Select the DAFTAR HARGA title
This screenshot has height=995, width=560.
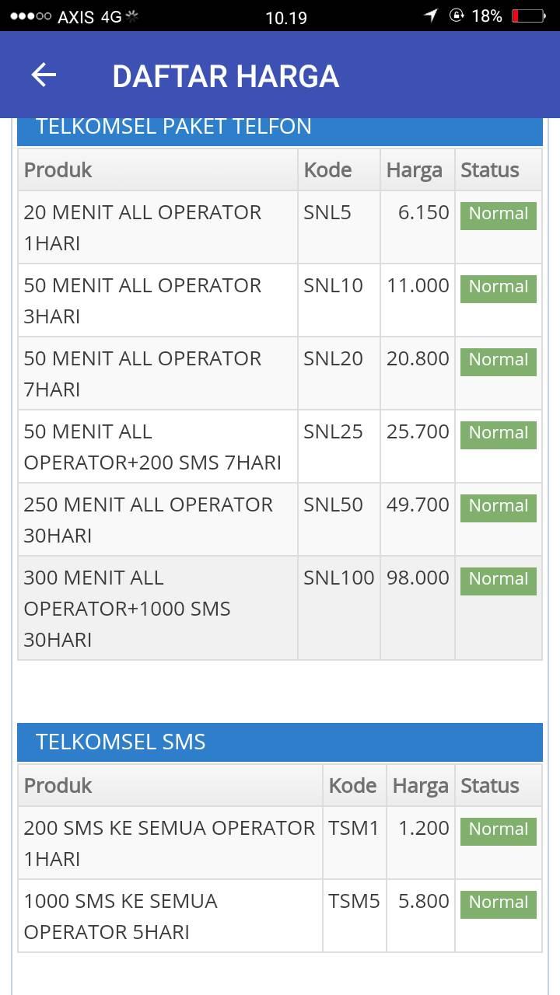[226, 76]
